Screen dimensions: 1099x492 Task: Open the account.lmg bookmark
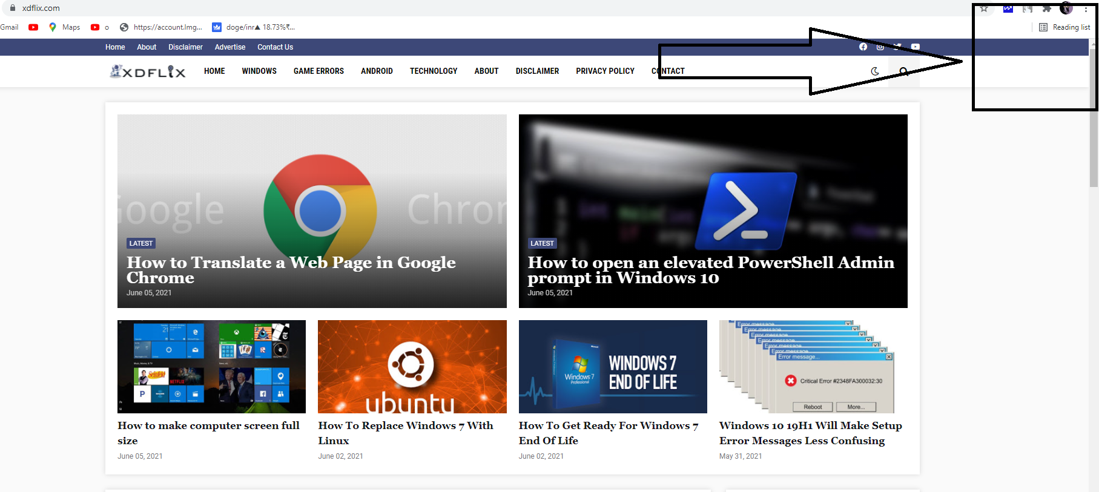pos(161,27)
